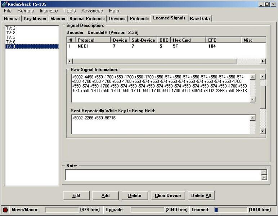Image resolution: width=278 pixels, height=216 pixels.
Task: Click the Learned memory progress bar
Action: pos(231,210)
